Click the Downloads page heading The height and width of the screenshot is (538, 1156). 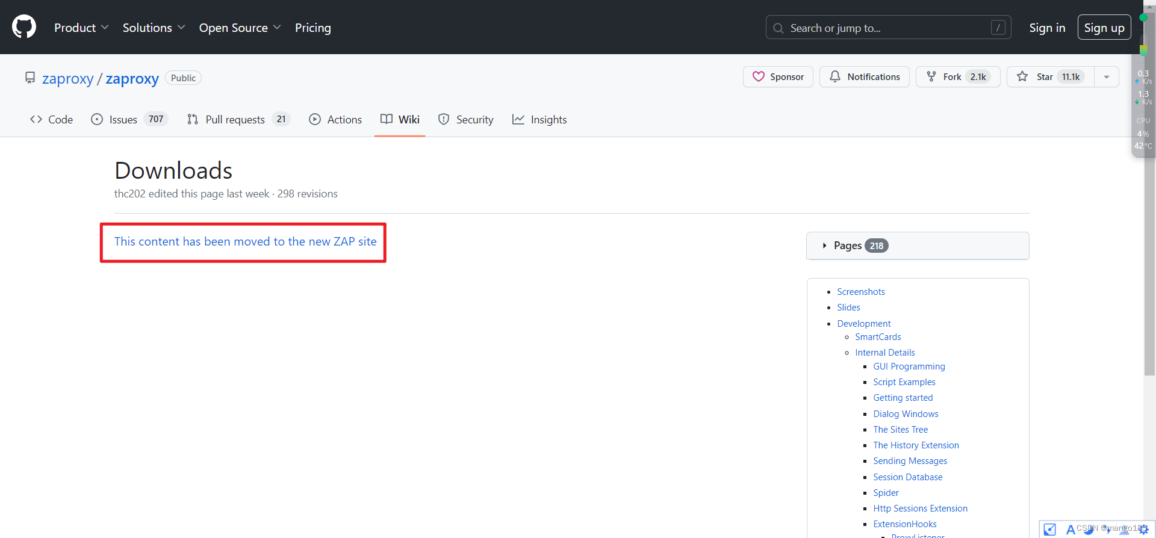click(173, 170)
